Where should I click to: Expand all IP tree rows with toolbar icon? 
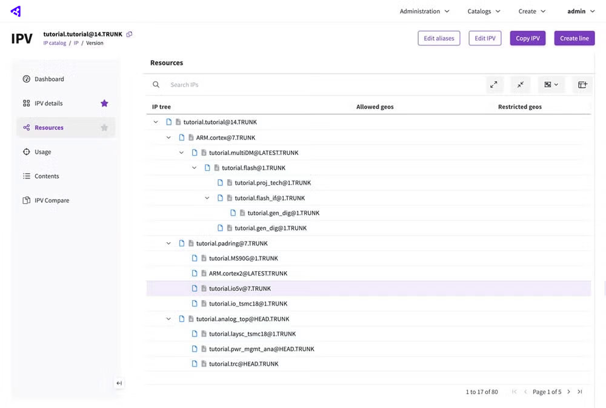click(494, 85)
